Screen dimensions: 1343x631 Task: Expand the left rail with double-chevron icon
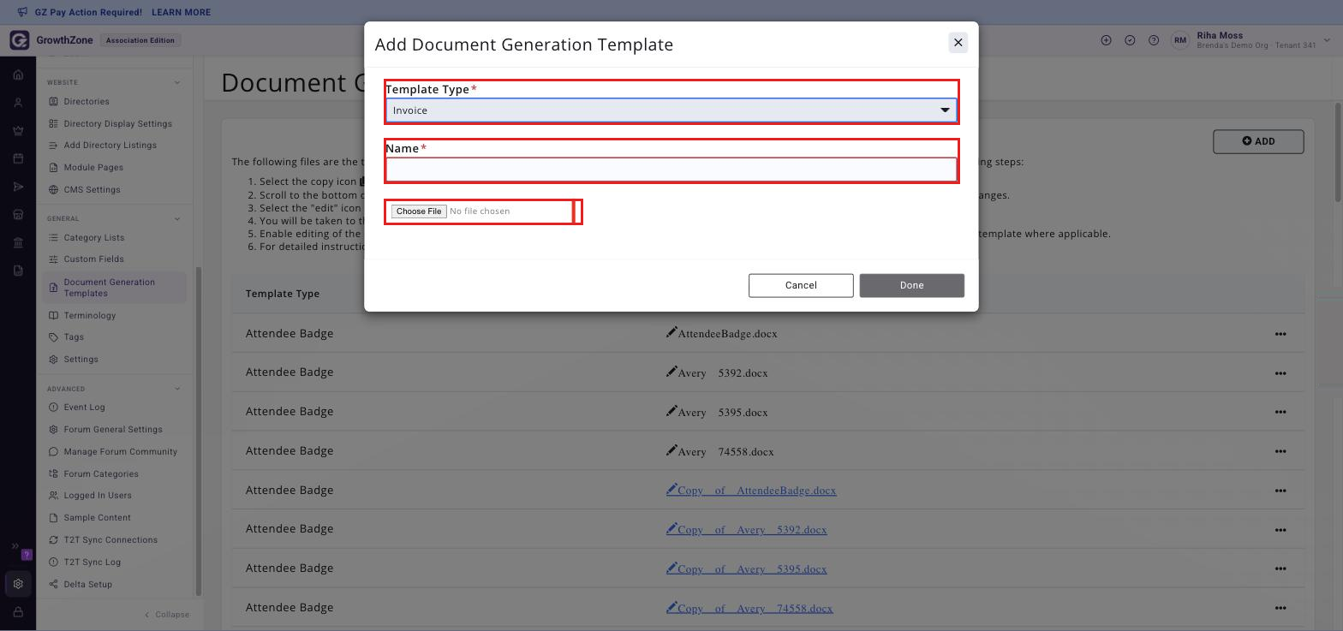point(15,546)
